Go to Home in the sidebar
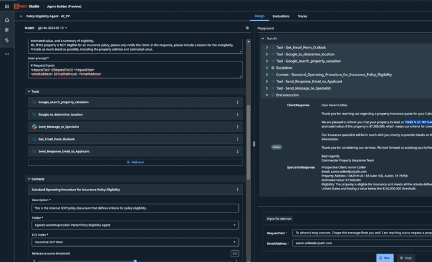The width and height of the screenshot is (432, 262). click(7, 20)
